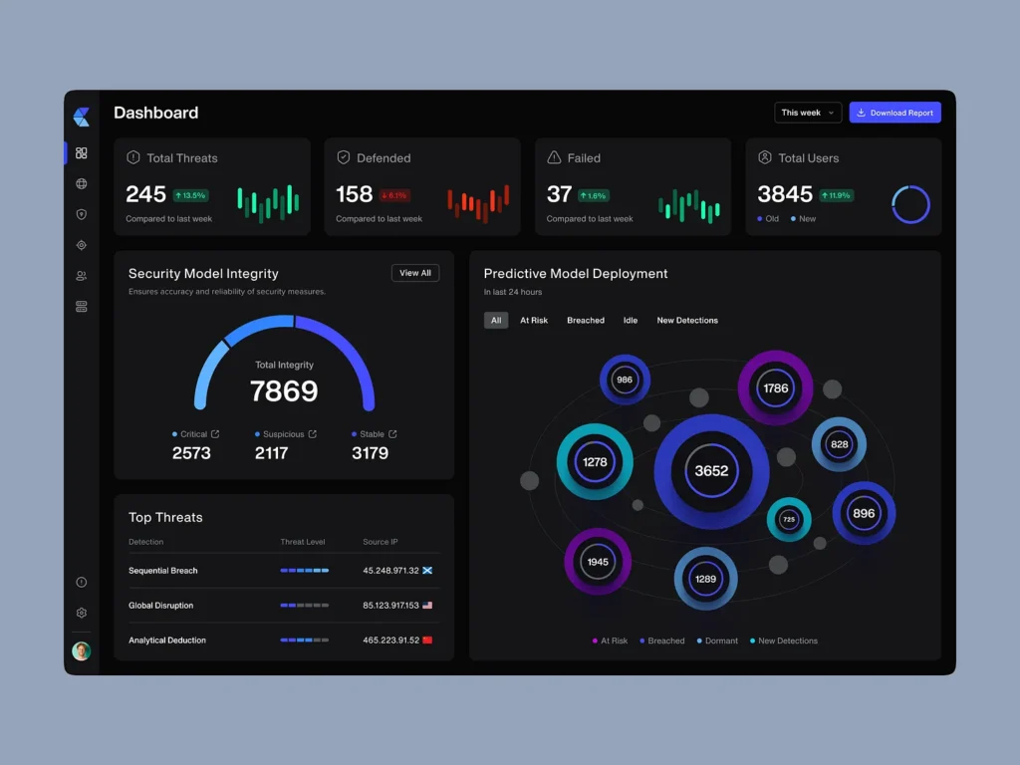Toggle the Breached legend item
The height and width of the screenshot is (765, 1020).
pos(661,640)
